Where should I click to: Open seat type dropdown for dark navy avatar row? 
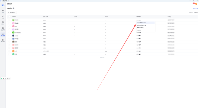tap(139, 36)
